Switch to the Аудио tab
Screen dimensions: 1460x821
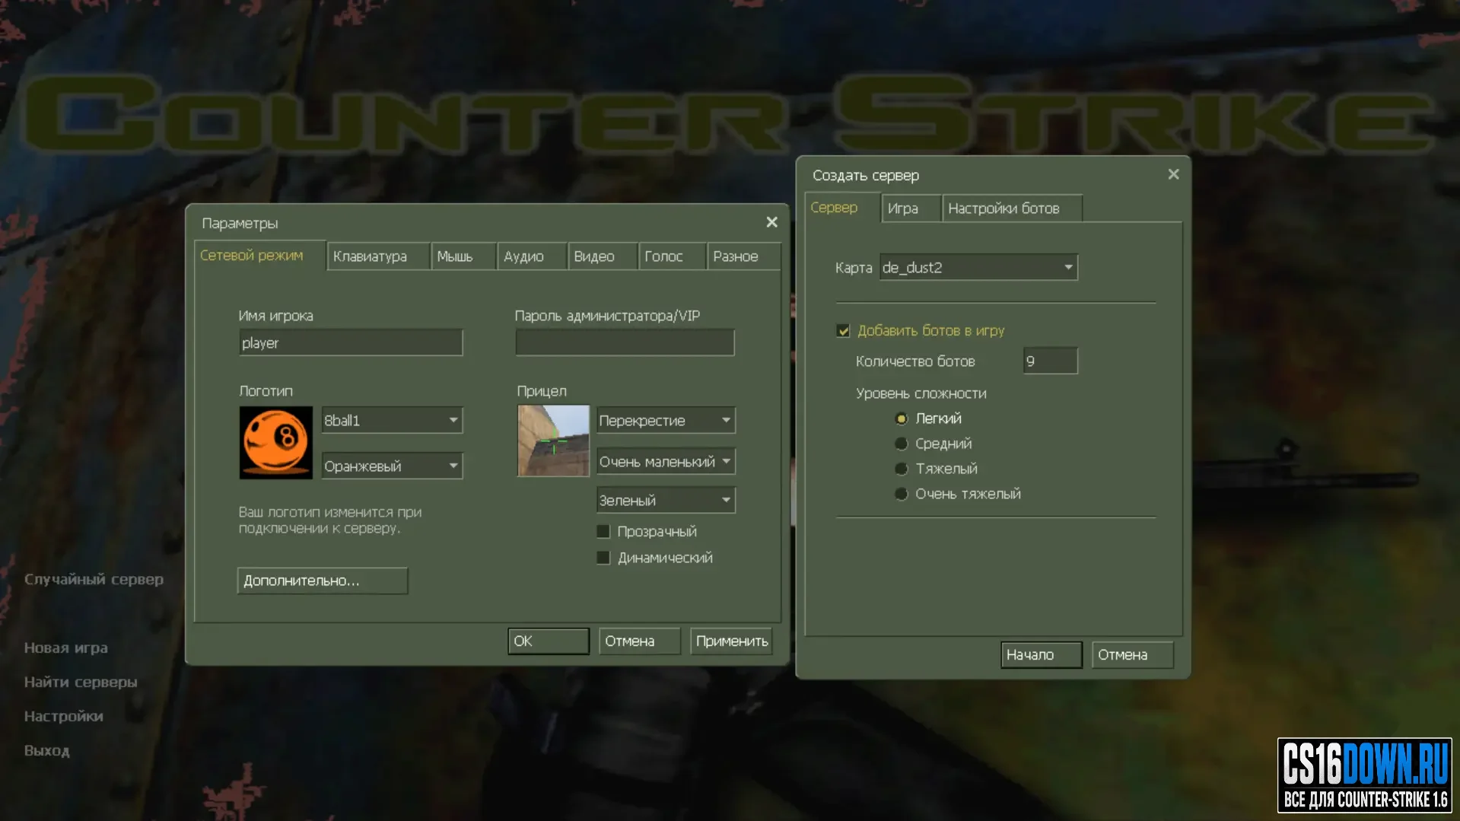point(532,256)
